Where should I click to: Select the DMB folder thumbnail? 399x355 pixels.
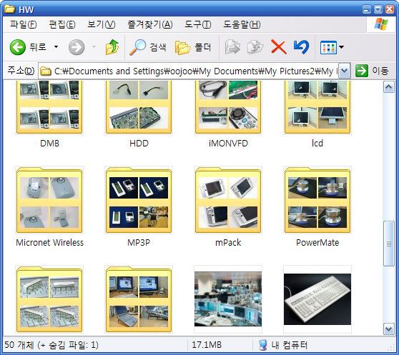49,107
